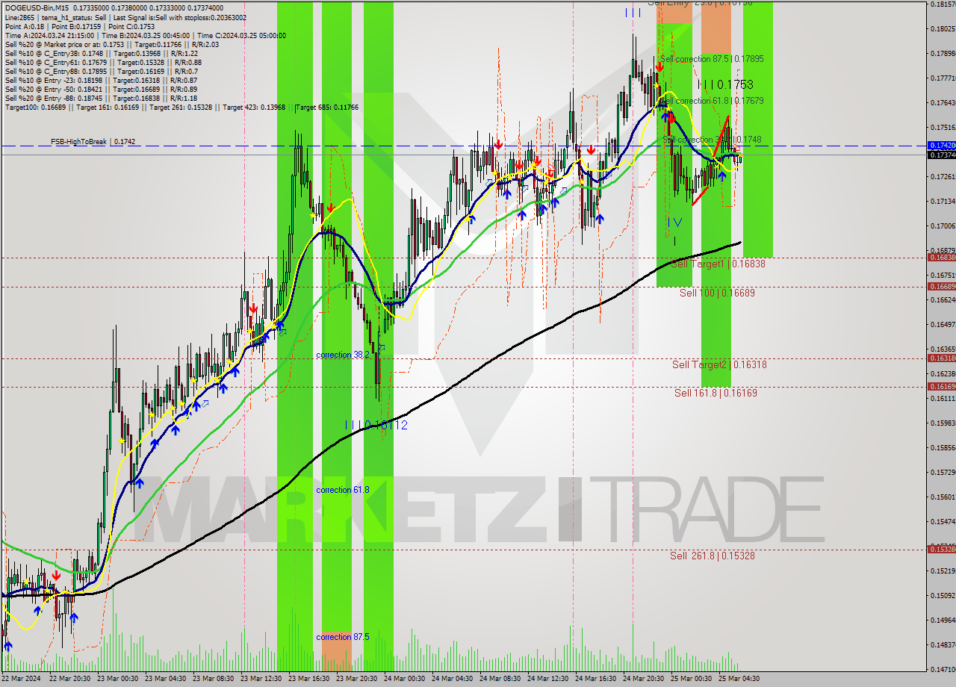Click the 0.18025 price axis value

[x=943, y=29]
